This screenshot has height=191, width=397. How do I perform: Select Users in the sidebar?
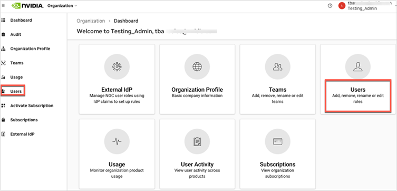pyautogui.click(x=16, y=91)
